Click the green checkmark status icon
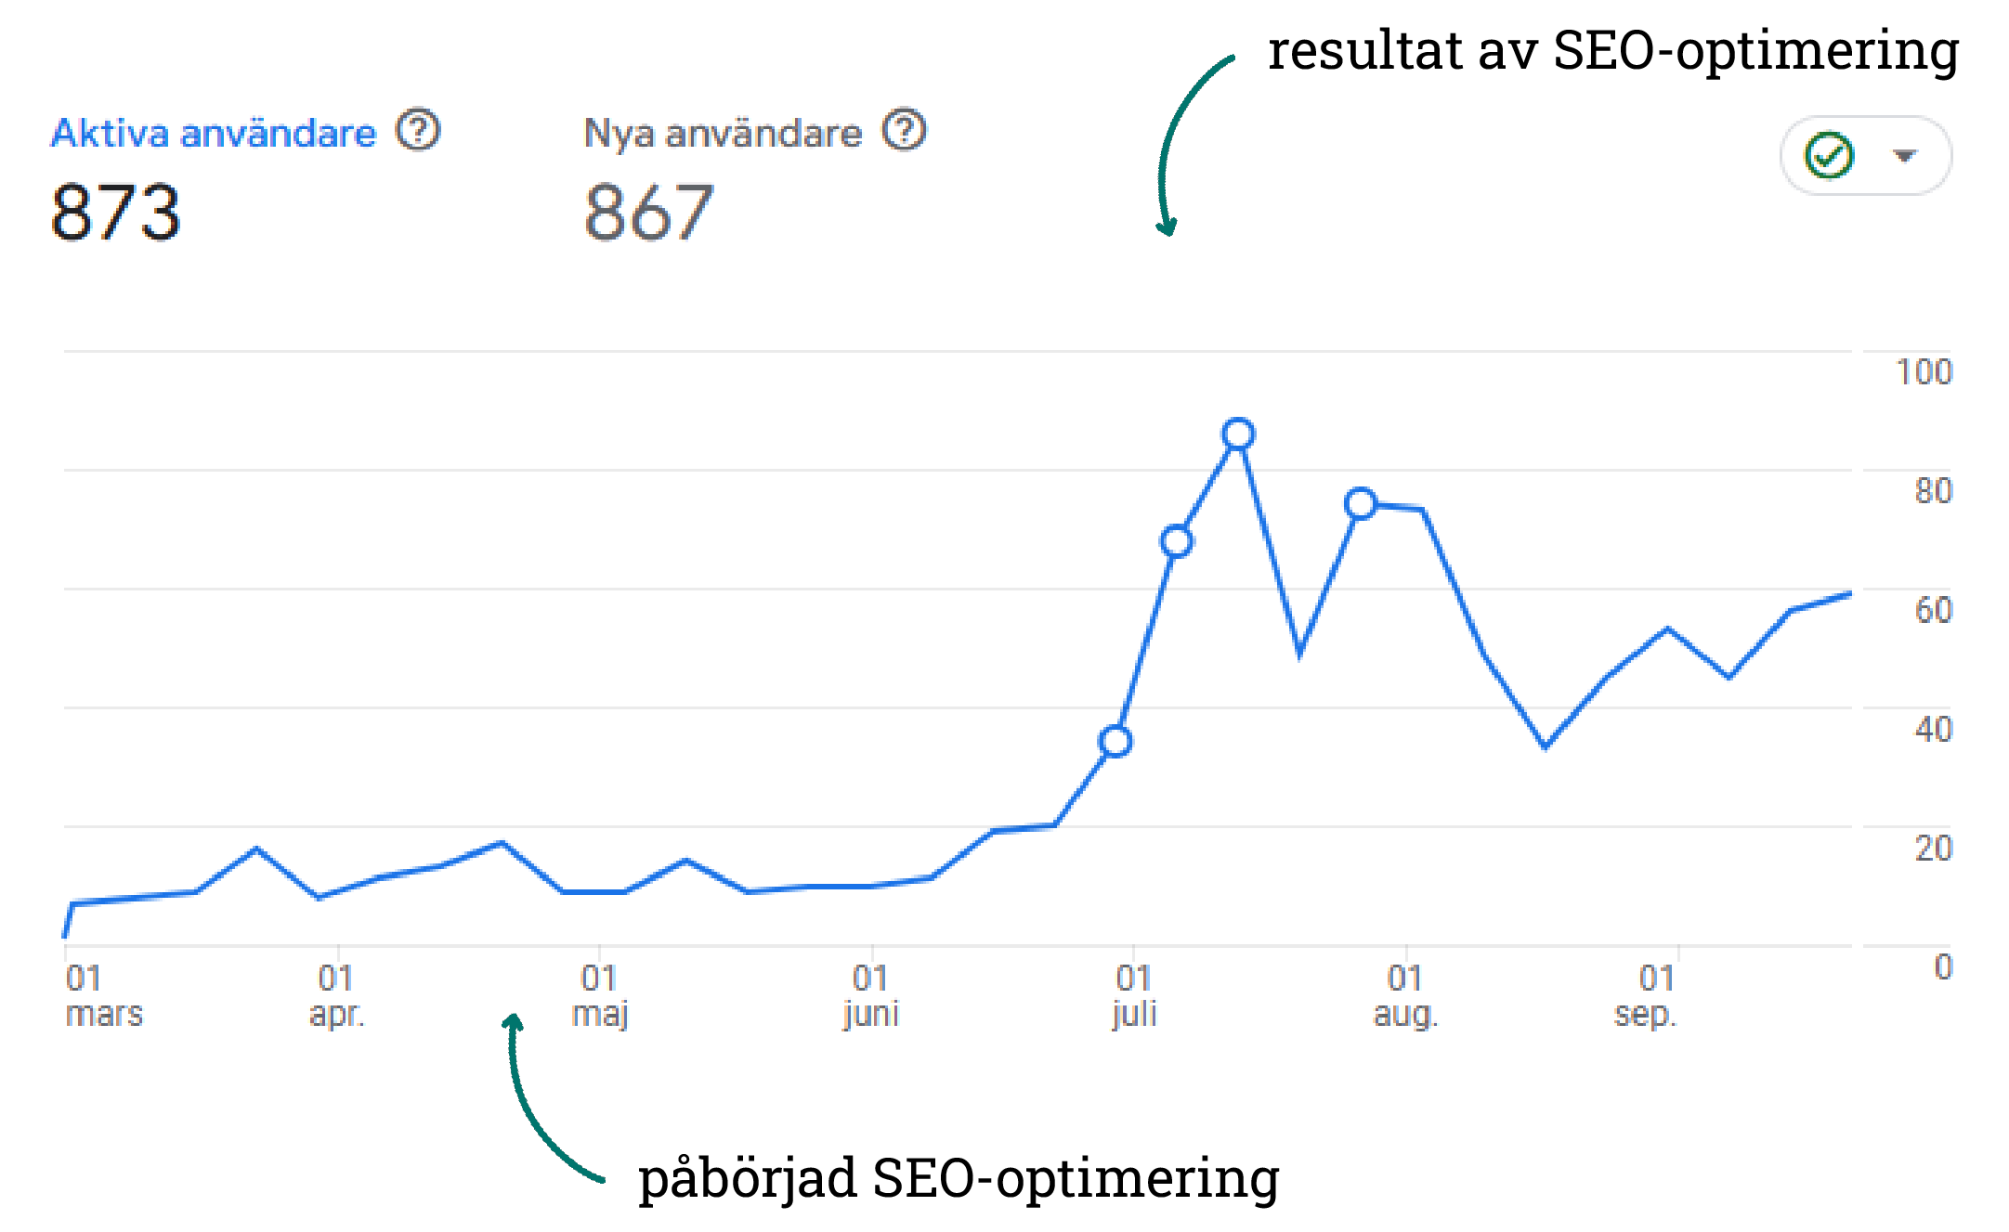Viewport: 2009px width, 1232px height. [1829, 155]
